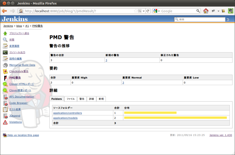This screenshot has width=235, height=155.
Task: Open the Jenkins ver. 1.430 link
Action: coord(221,135)
